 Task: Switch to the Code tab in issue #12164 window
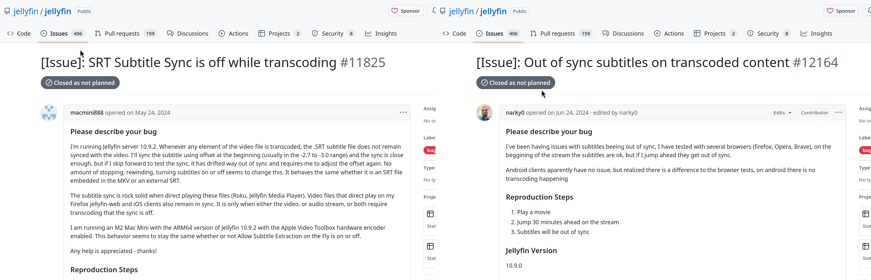(x=454, y=33)
